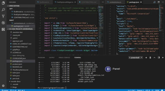Open OSSREADME.json in explorer
This screenshot has height=91, width=165.
point(21,58)
